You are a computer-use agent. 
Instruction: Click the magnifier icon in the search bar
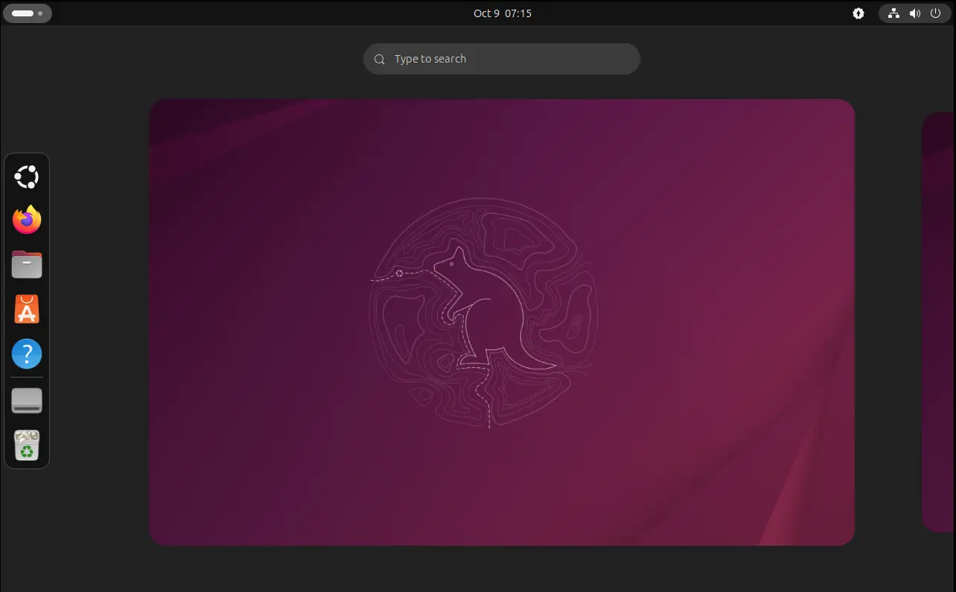click(x=380, y=60)
